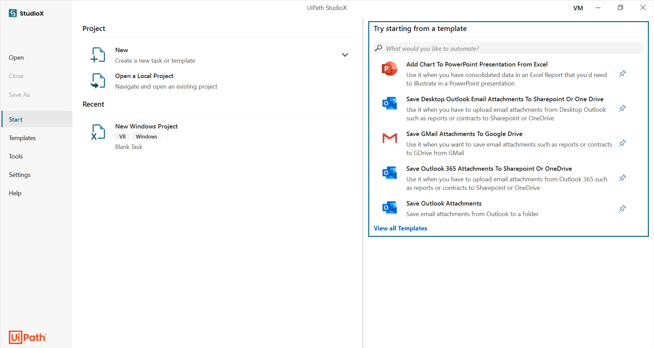Click the Outlook icon for Save Outlook Attachments
The height and width of the screenshot is (348, 654).
pyautogui.click(x=390, y=208)
